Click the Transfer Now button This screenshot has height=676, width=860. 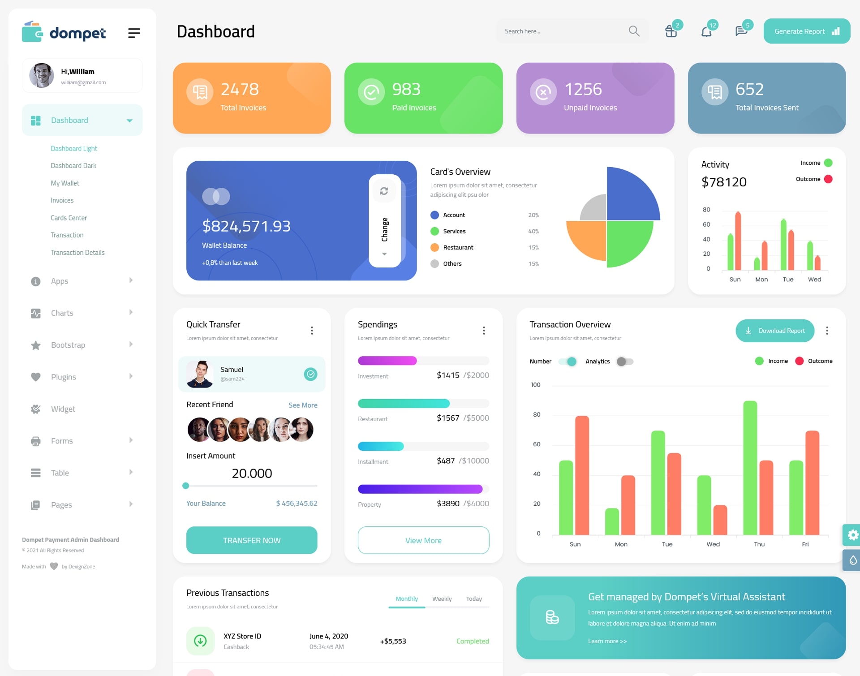click(251, 540)
